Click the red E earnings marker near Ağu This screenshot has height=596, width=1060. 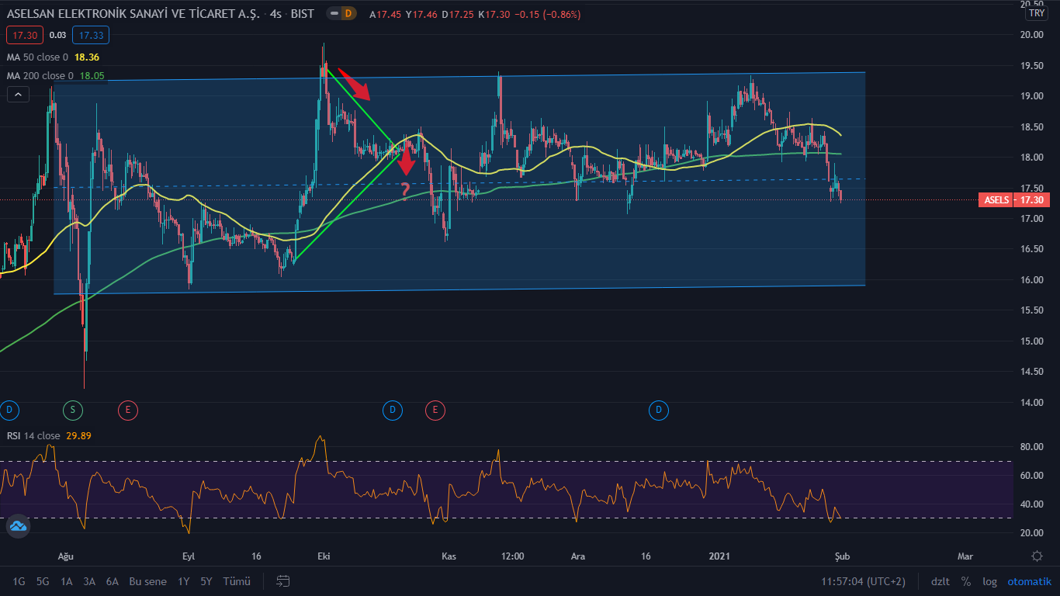coord(128,409)
